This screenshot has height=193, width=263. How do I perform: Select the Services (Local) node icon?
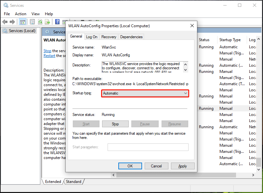[5, 30]
